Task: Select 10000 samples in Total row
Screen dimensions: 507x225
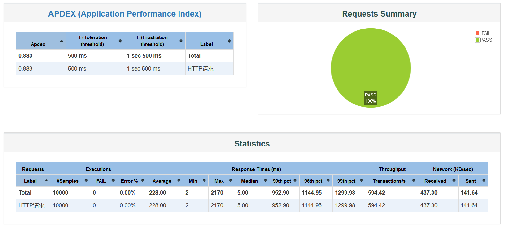Action: pyautogui.click(x=60, y=193)
